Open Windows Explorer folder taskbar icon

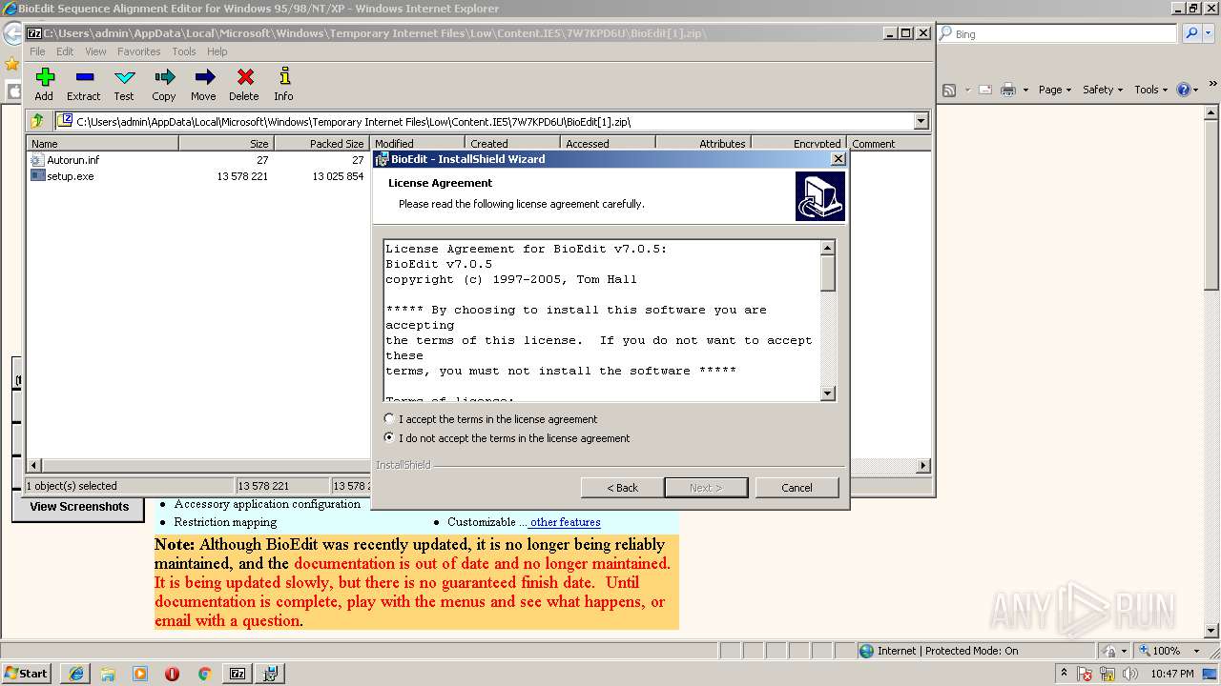[x=108, y=674]
